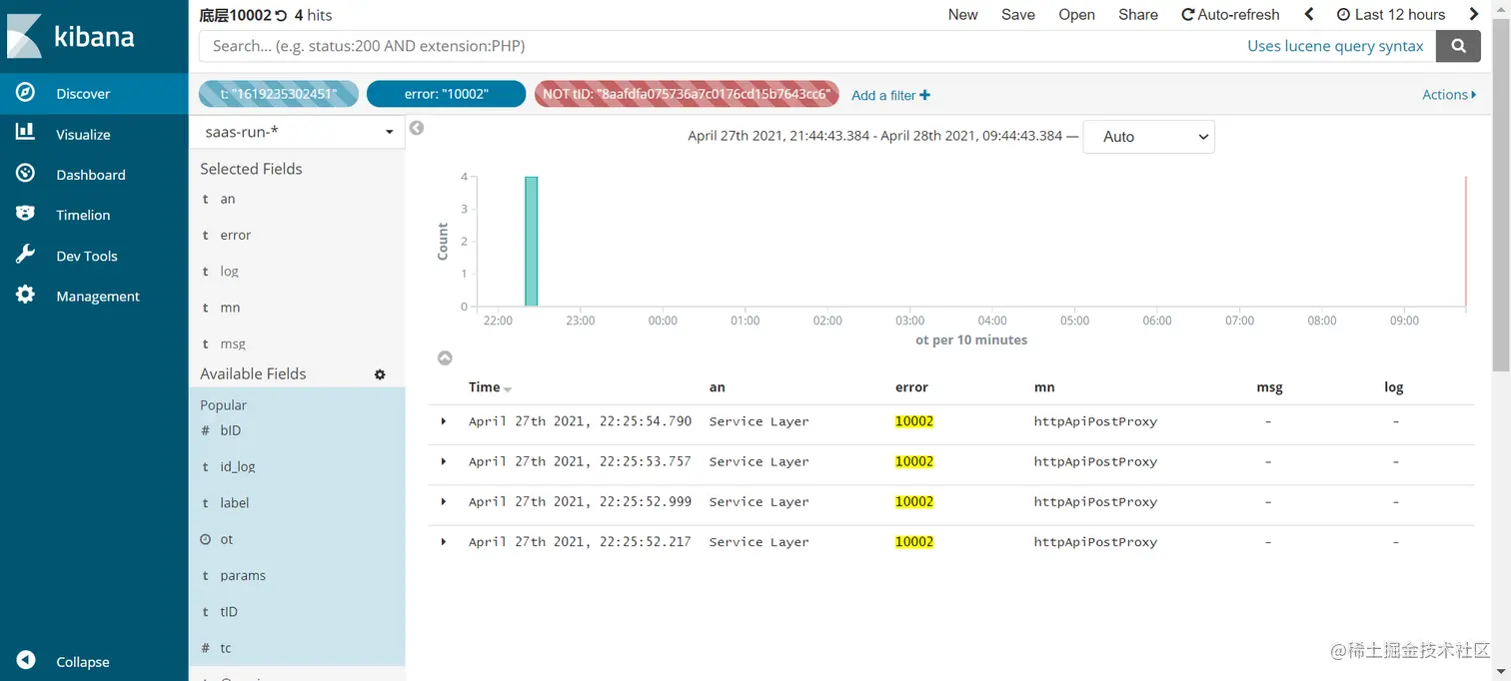Reload the saved search 底层10002
1511x681 pixels.
(281, 15)
